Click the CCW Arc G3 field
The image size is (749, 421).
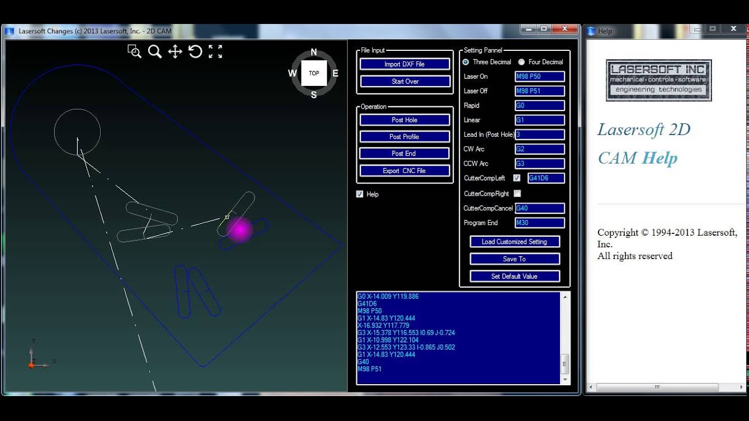click(x=540, y=164)
